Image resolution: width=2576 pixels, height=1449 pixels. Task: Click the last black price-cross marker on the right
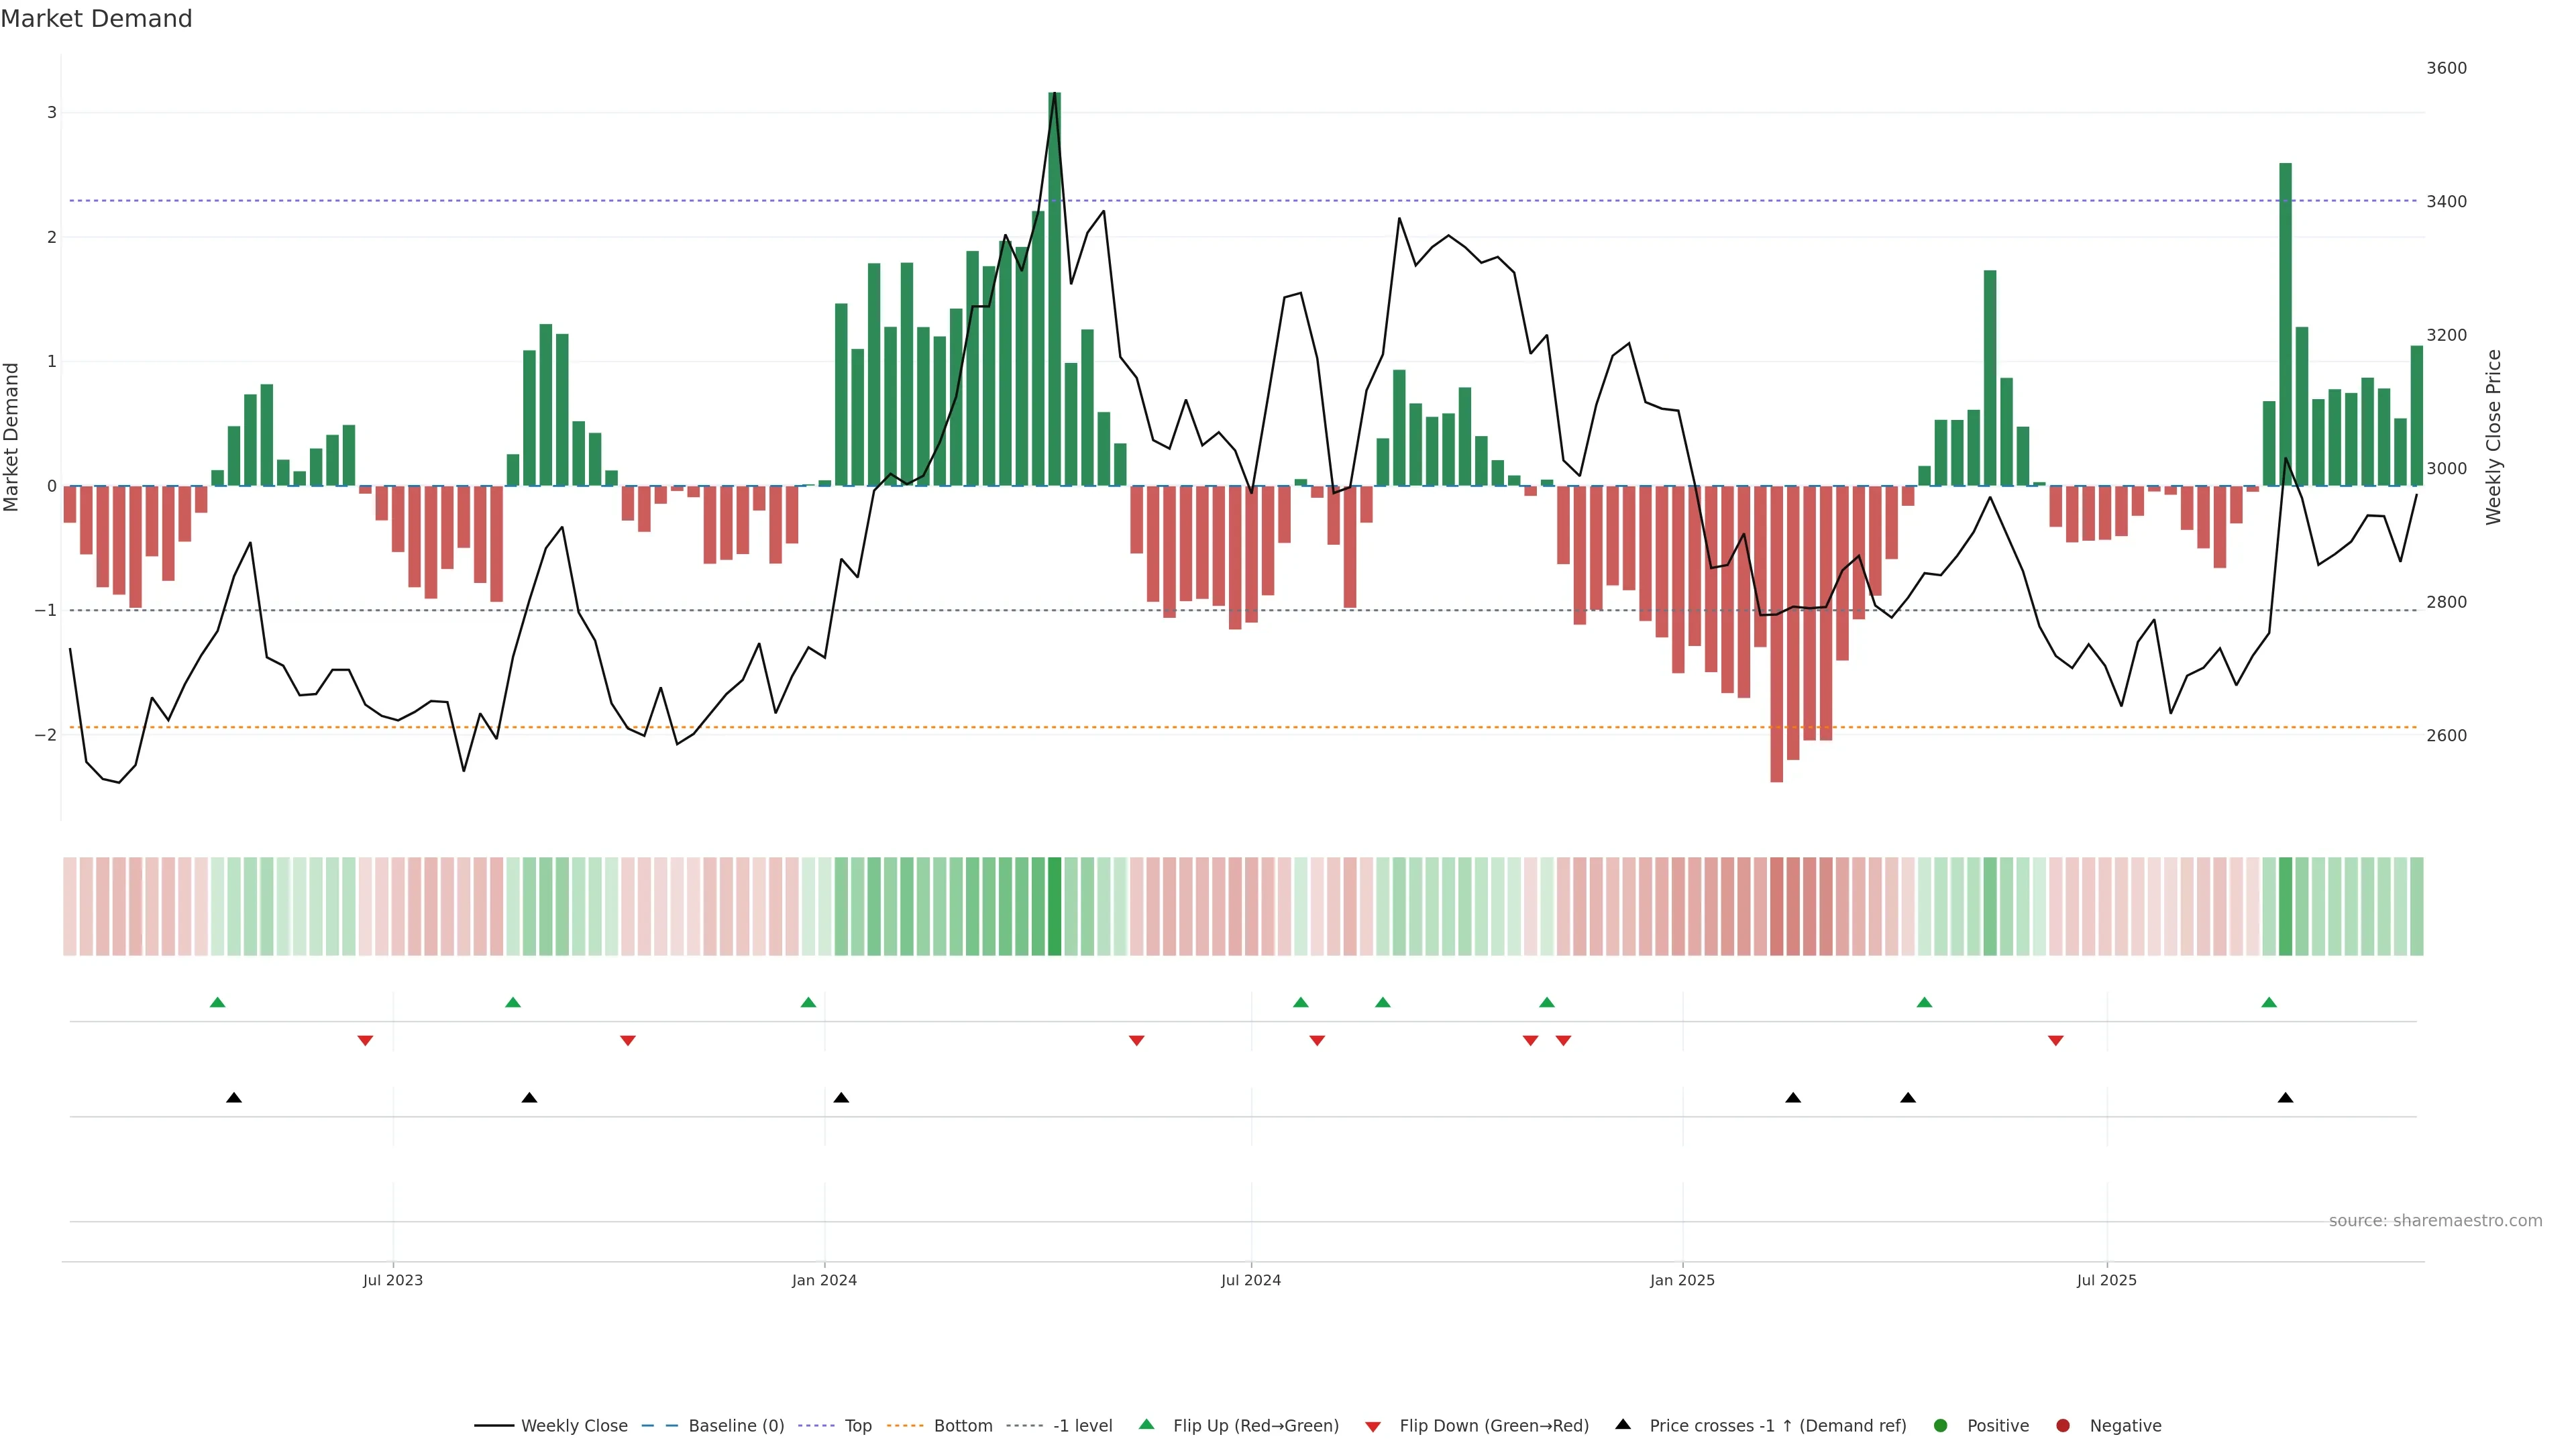pyautogui.click(x=2285, y=1098)
